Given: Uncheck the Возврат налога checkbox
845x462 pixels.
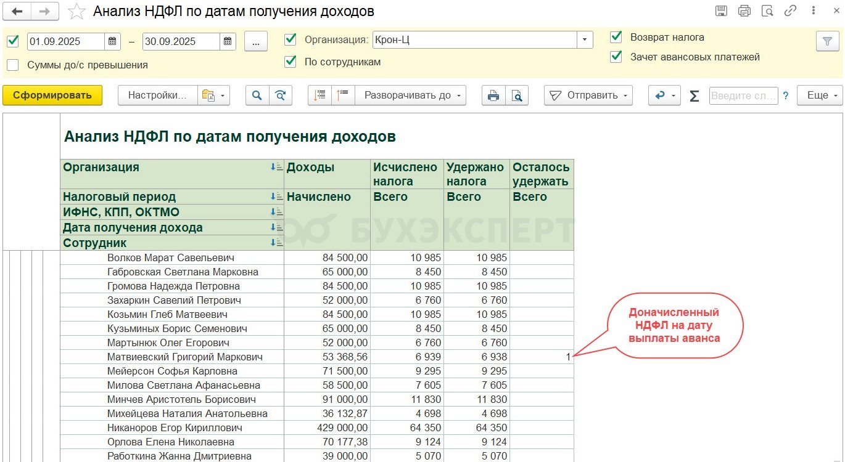Looking at the screenshot, I should [x=616, y=37].
